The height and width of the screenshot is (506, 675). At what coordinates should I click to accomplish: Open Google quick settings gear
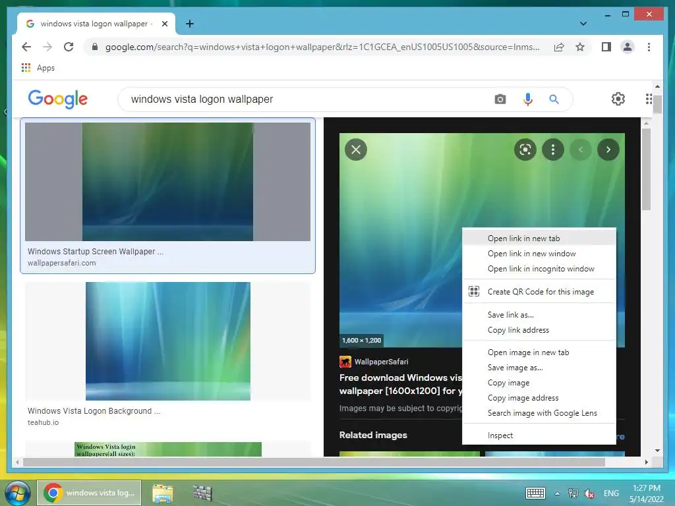pos(618,99)
